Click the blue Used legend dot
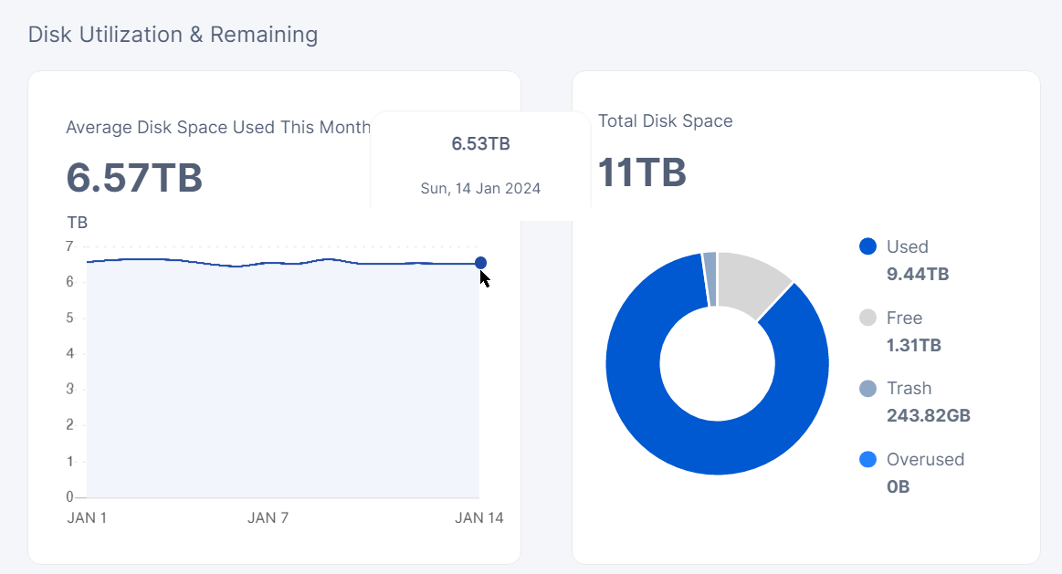Image resolution: width=1062 pixels, height=574 pixels. click(867, 246)
